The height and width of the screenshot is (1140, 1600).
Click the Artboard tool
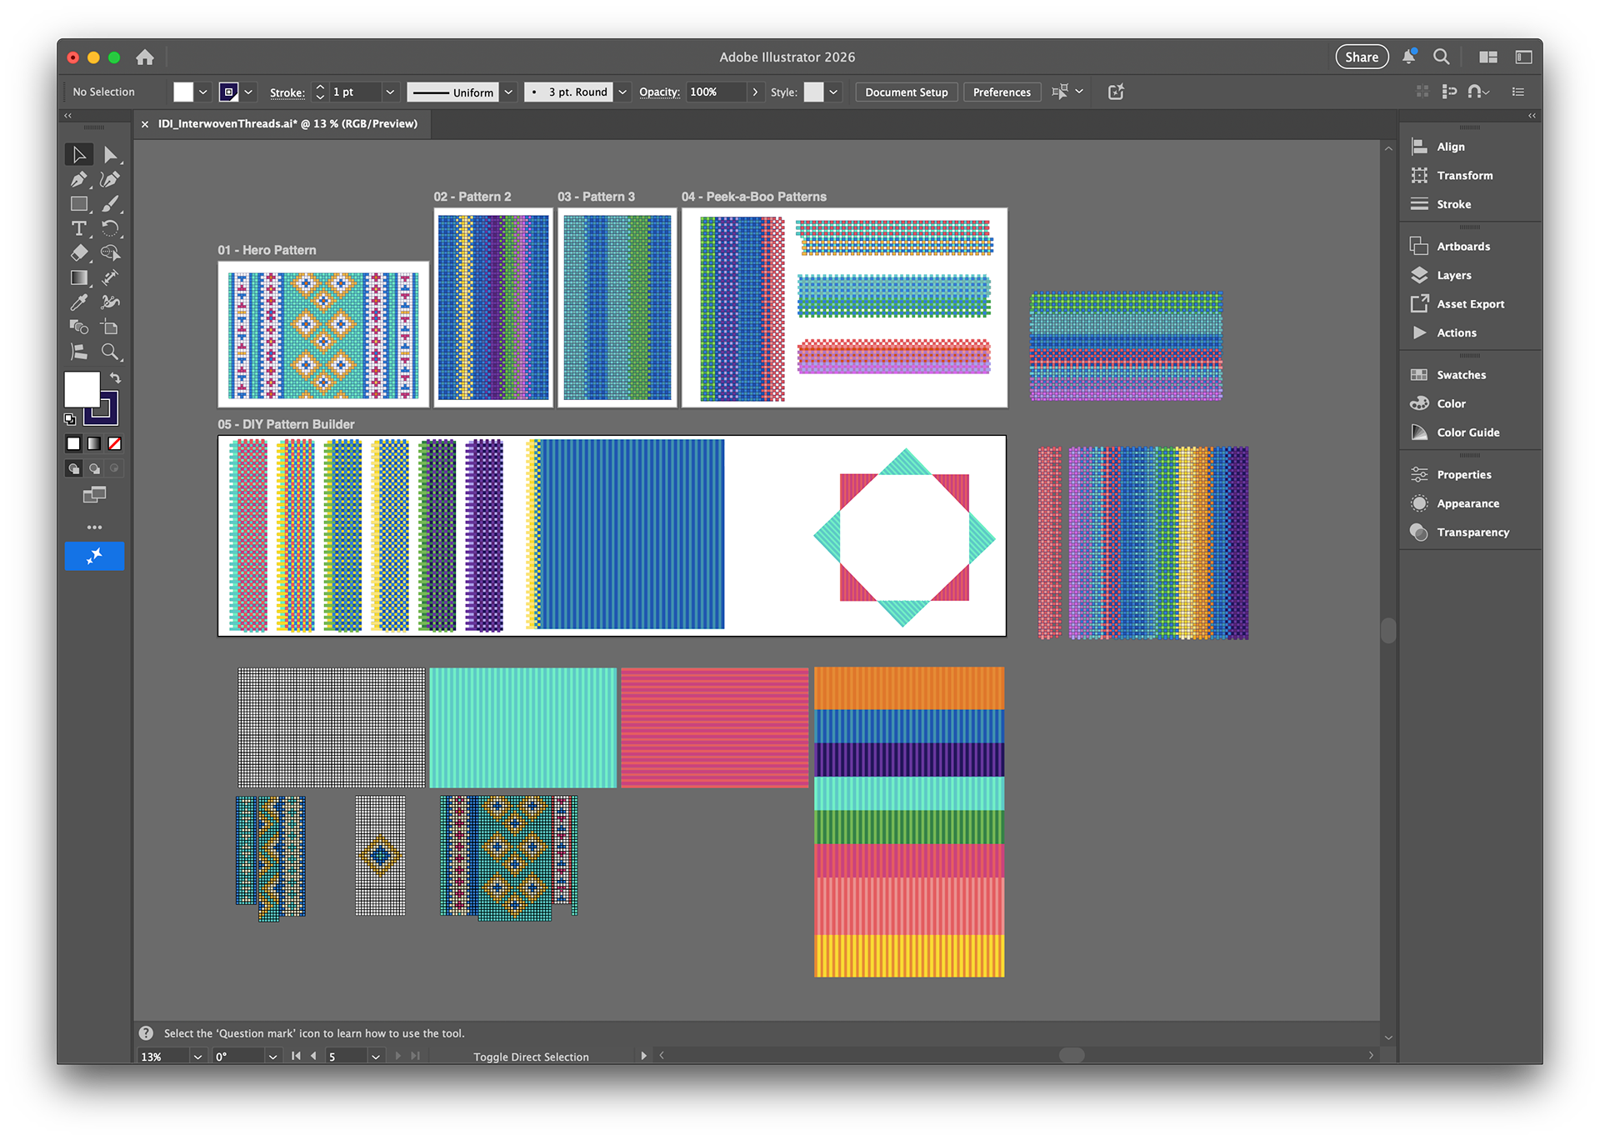pos(109,327)
